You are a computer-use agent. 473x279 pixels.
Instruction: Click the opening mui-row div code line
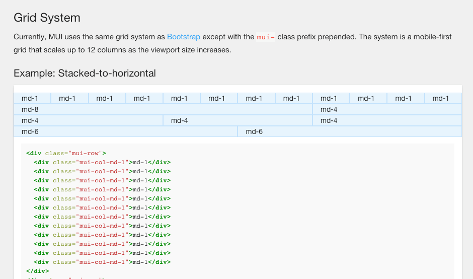66,153
